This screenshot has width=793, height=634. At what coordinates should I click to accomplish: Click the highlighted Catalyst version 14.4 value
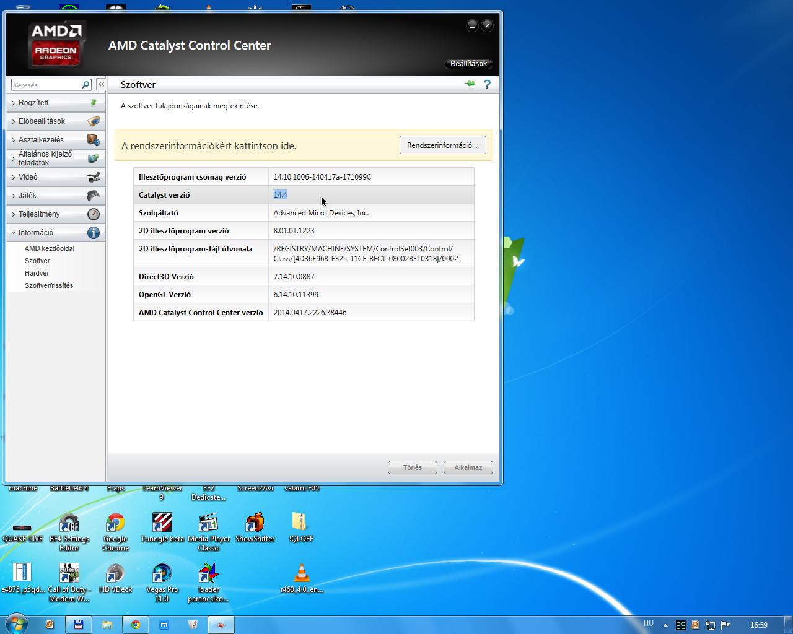[280, 194]
